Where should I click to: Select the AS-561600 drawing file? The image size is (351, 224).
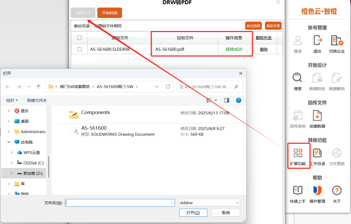[x=148, y=131]
